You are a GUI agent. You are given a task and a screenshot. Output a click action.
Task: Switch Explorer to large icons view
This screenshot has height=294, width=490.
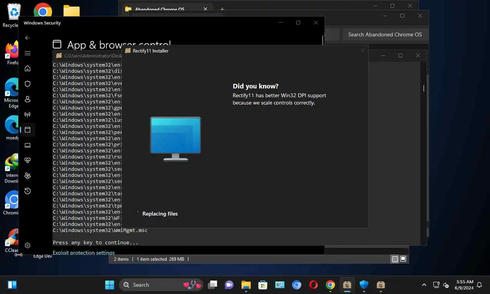403,259
